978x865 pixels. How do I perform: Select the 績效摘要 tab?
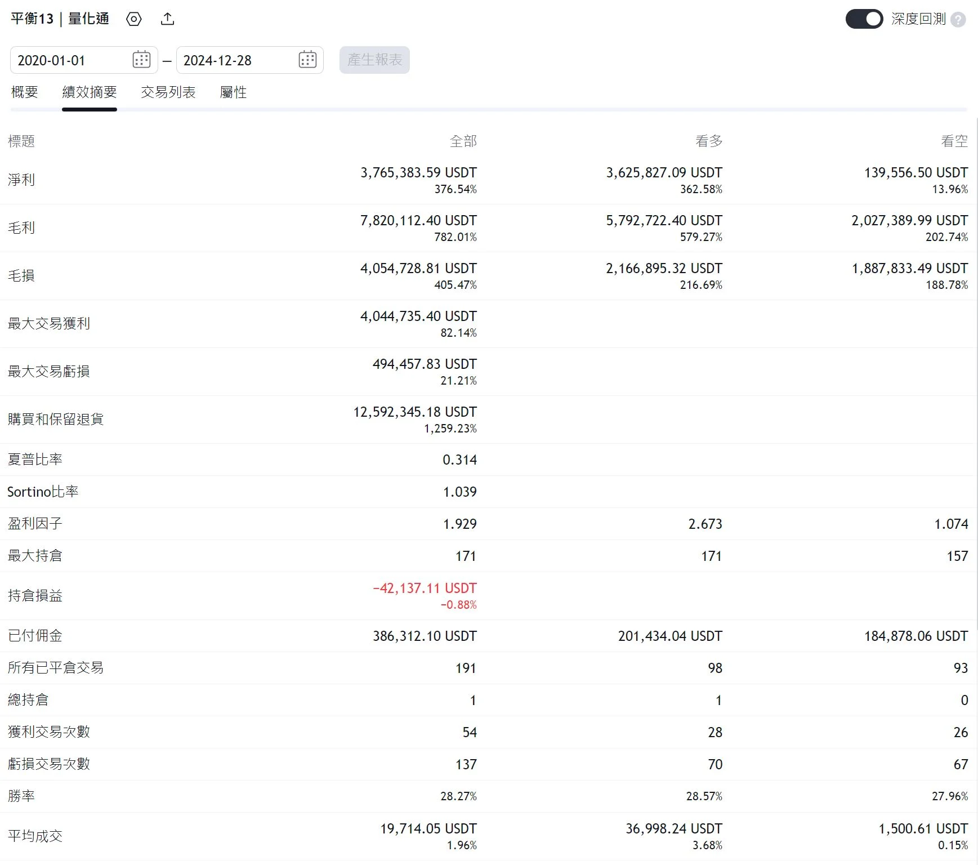[x=90, y=92]
